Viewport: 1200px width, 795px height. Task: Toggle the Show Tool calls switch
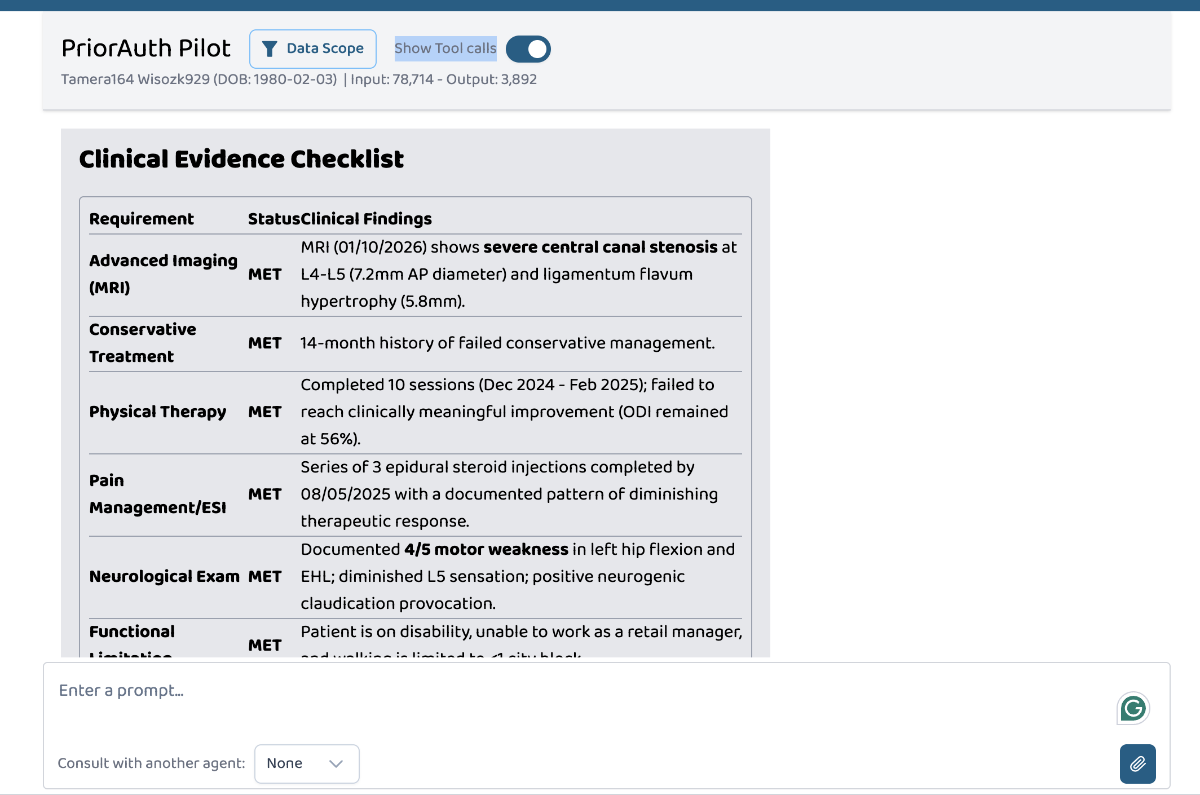528,49
